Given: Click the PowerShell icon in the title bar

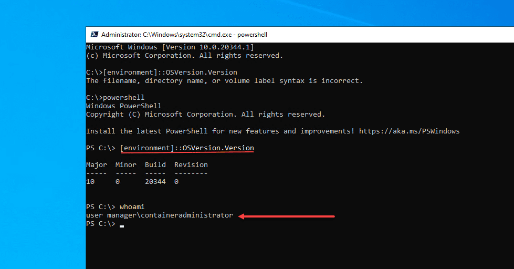Looking at the screenshot, I should [95, 35].
